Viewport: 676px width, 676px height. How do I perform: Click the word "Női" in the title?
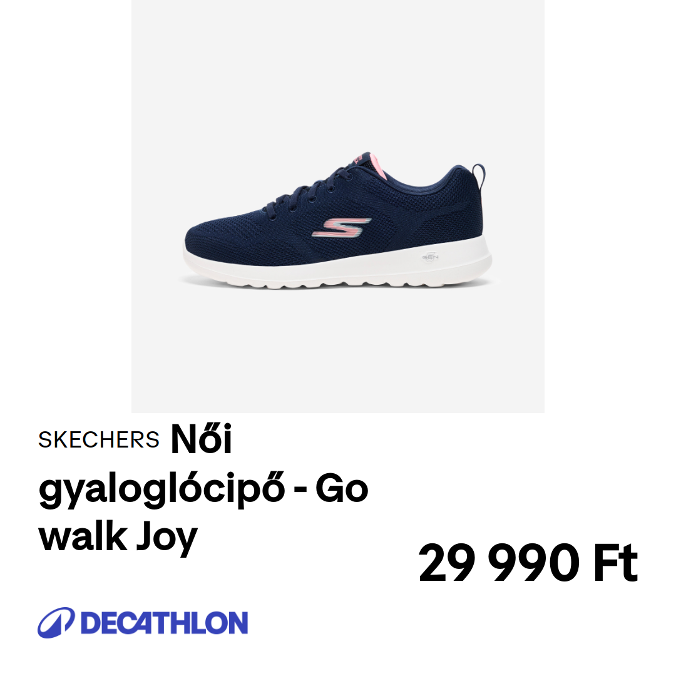click(x=202, y=439)
